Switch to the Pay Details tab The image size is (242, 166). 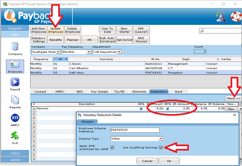(100, 92)
